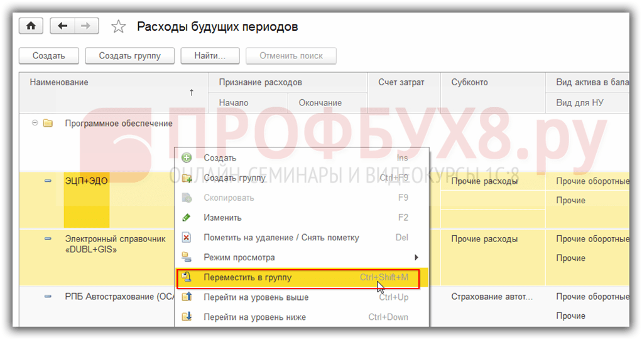Select Создать группу in the context menu
Viewport: 642px width, 340px height.
pyautogui.click(x=234, y=178)
